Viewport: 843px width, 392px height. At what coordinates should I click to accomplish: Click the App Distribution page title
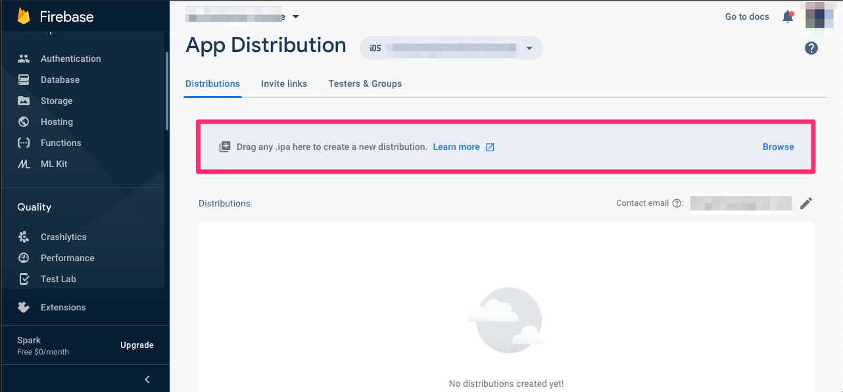(266, 45)
